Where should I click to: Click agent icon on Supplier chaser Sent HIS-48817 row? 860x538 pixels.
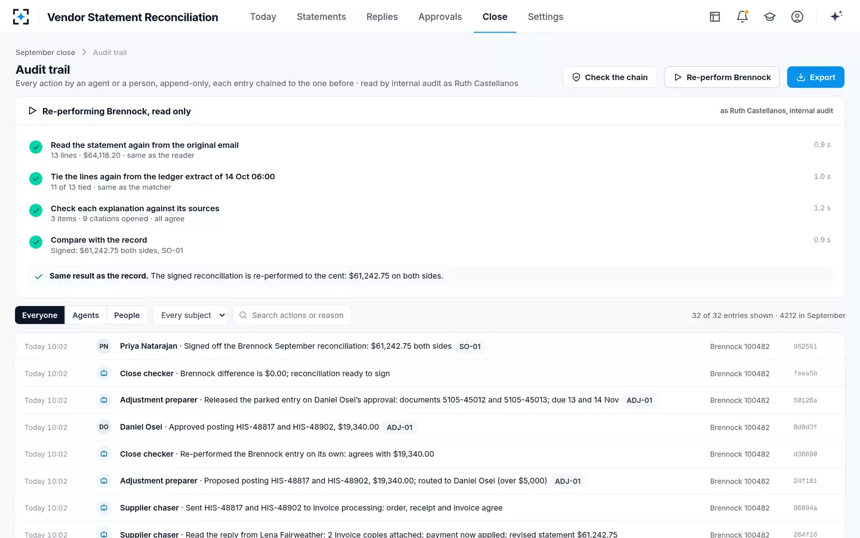(x=104, y=508)
